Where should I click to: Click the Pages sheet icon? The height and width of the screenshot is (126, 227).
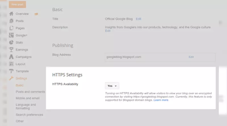point(11,28)
